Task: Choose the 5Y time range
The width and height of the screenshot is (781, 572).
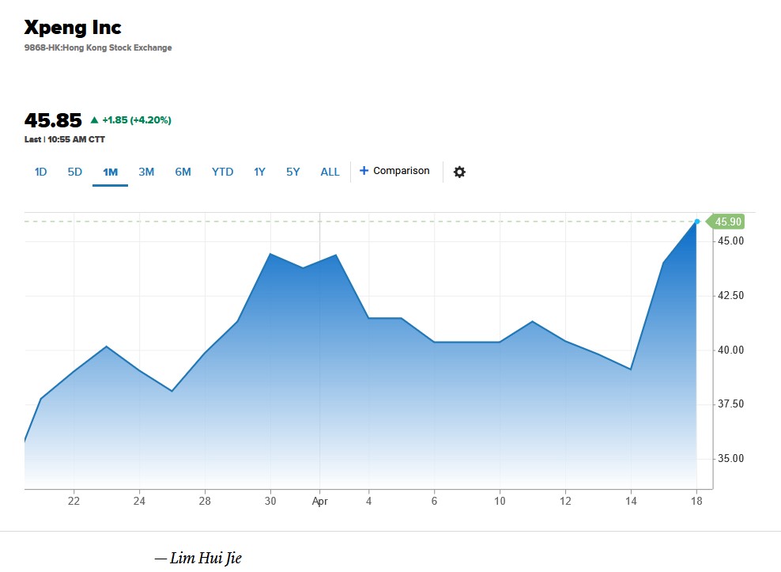Action: tap(292, 172)
